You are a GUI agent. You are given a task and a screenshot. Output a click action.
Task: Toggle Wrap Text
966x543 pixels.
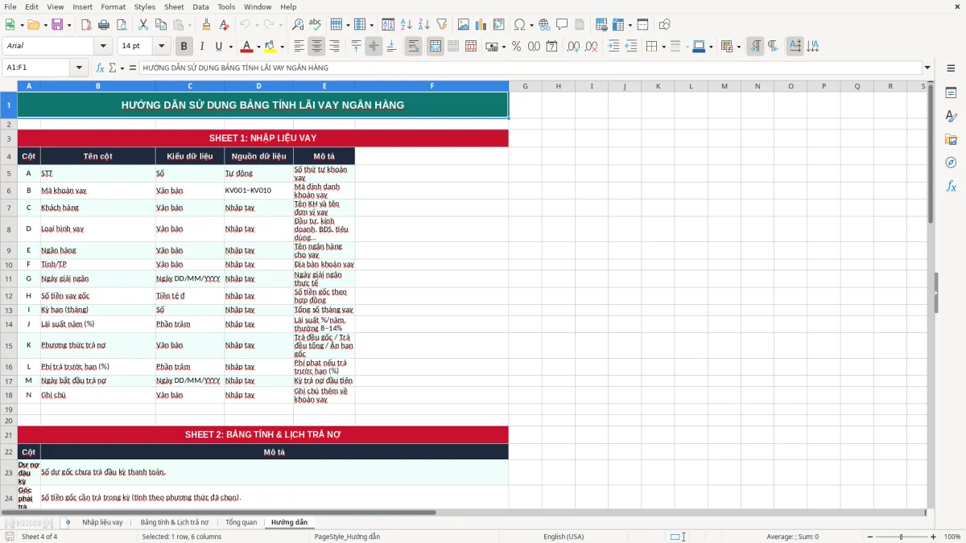tap(414, 47)
